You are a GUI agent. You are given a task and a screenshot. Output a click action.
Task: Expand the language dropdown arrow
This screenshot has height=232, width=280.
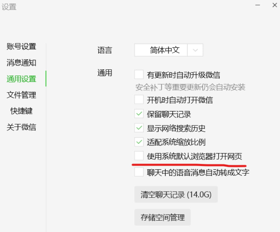pos(195,50)
